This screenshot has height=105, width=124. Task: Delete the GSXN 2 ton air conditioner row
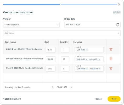click(111, 49)
